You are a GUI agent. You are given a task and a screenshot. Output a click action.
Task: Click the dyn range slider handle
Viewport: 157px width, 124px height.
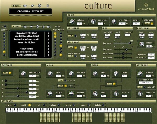(x=130, y=43)
